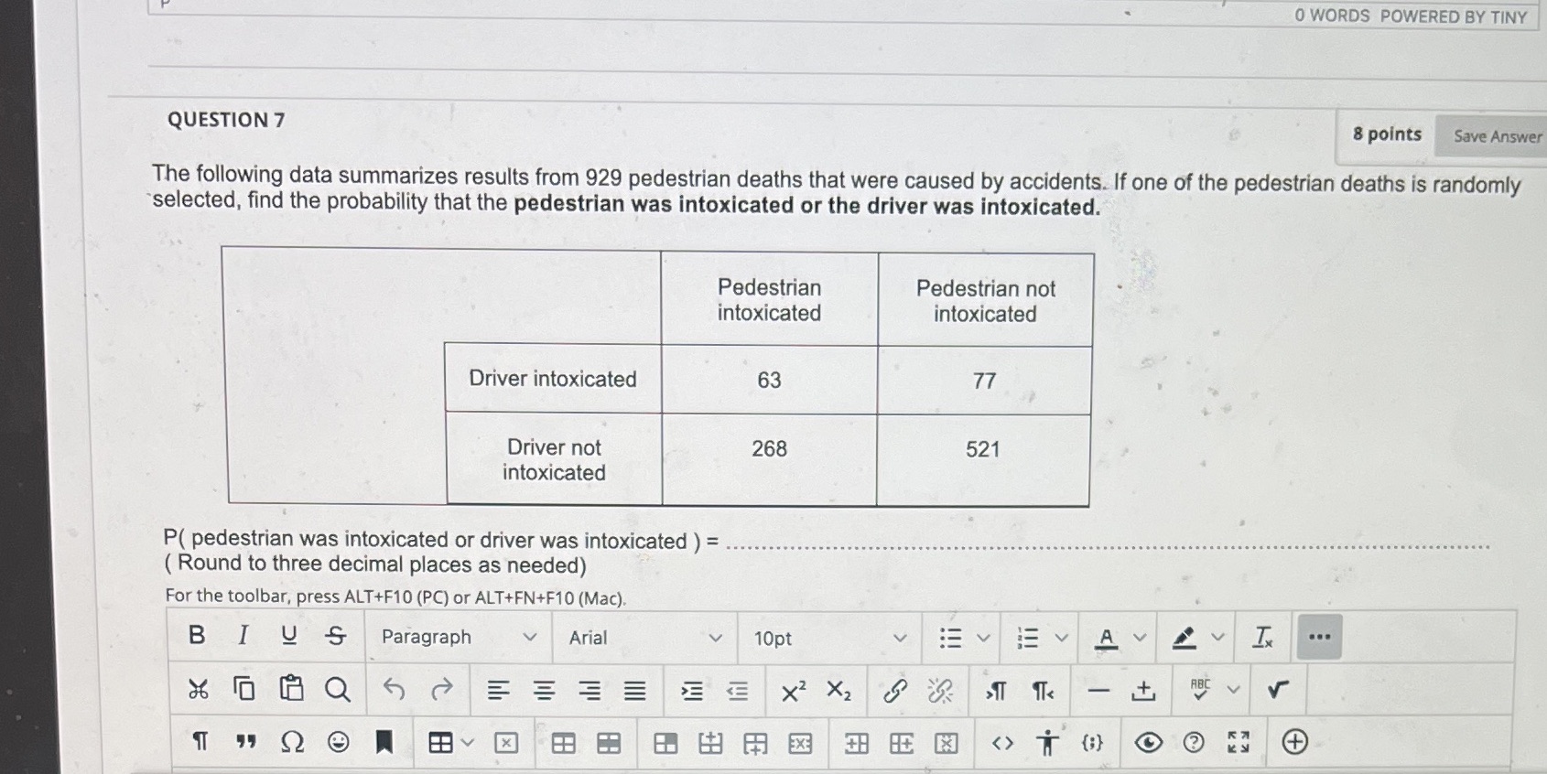Center align the text
The image size is (1547, 774).
[544, 691]
